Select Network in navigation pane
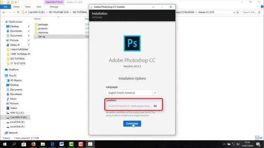The width and height of the screenshot is (264, 148). (13, 133)
